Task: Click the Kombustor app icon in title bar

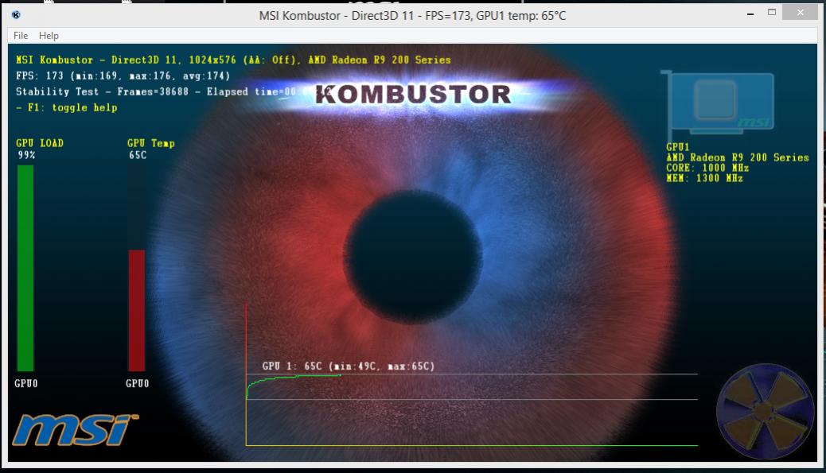Action: 16,15
